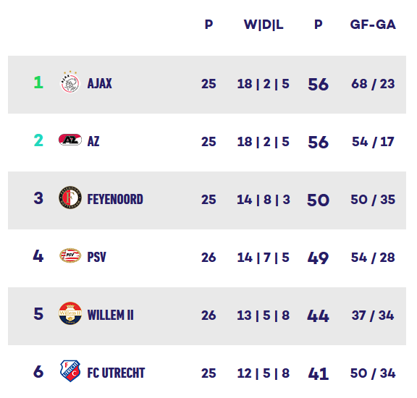Click the Willem II club crest

[70, 313]
